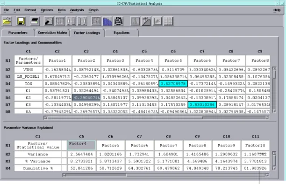This screenshot has height=184, width=286.
Task: Select dark cell -0.39040716 in K2 row
Action: 86,98
